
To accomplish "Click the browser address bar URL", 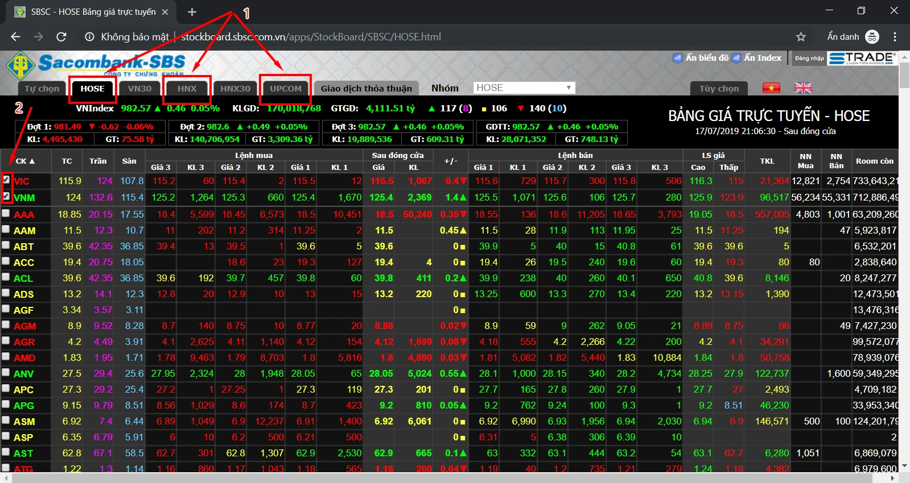I will tap(311, 37).
